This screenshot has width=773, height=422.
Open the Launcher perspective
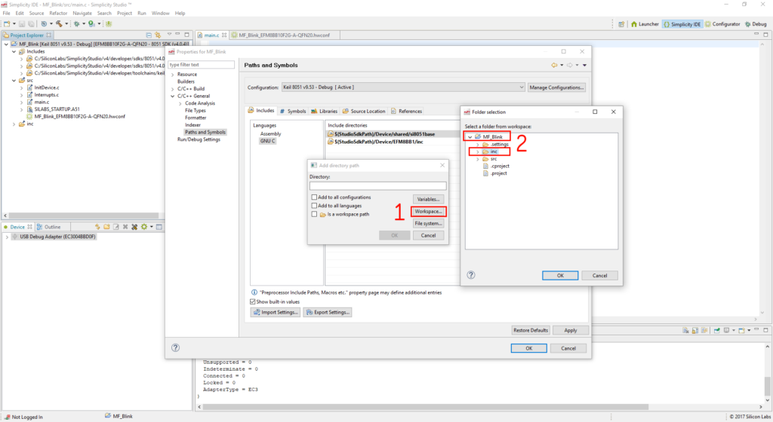pos(644,24)
